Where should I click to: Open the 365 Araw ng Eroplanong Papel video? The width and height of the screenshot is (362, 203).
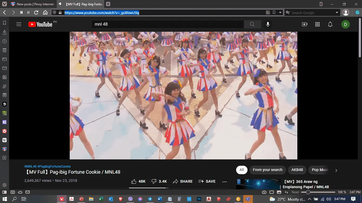tap(306, 184)
